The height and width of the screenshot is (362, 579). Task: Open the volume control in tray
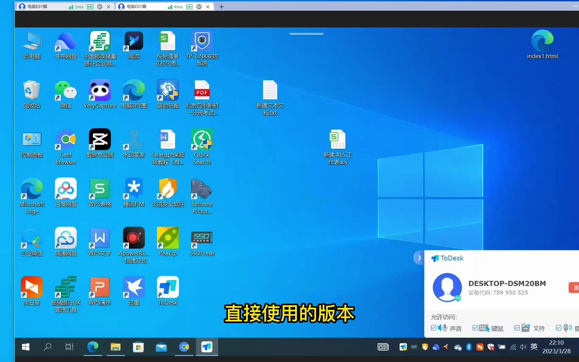(x=523, y=347)
